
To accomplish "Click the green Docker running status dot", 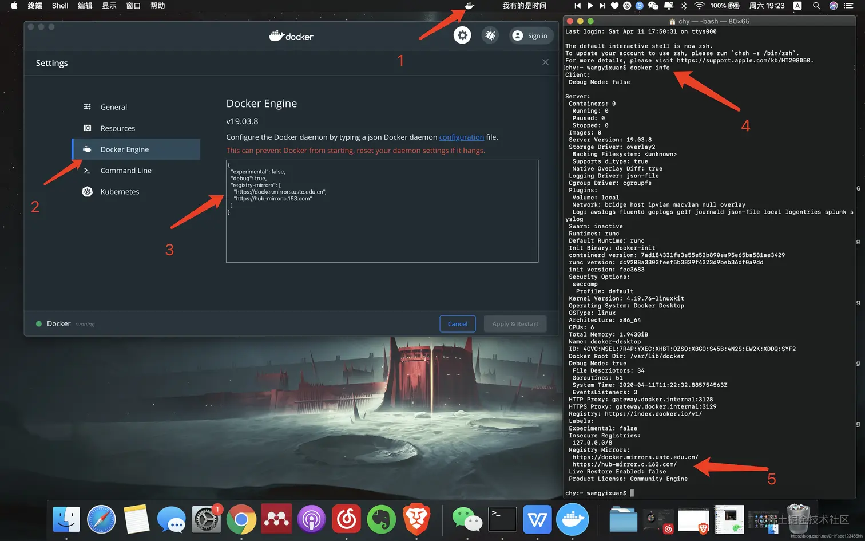I will [x=39, y=324].
